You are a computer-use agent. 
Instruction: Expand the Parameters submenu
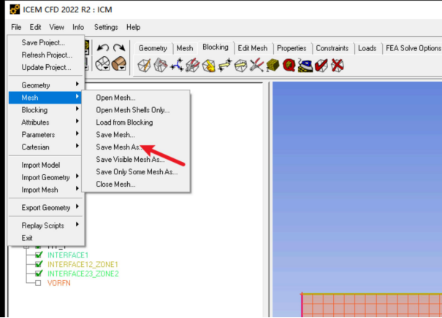46,134
